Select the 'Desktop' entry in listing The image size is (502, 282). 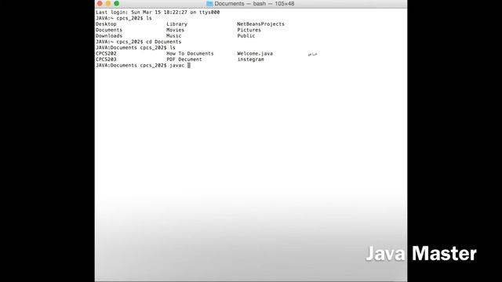(106, 24)
